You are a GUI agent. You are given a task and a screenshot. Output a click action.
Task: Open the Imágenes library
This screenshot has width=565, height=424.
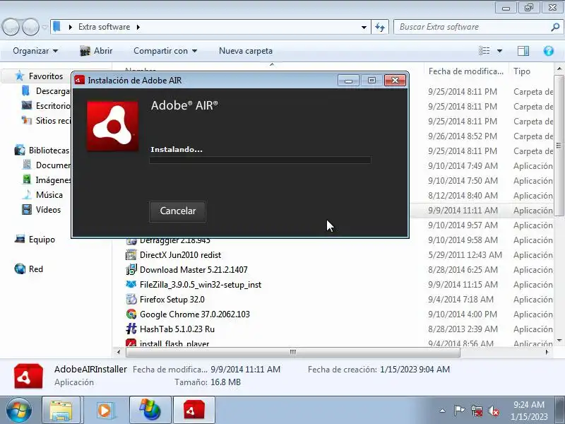tap(53, 179)
